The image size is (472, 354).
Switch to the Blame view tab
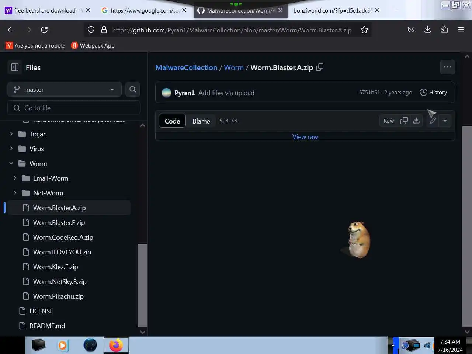pos(201,121)
